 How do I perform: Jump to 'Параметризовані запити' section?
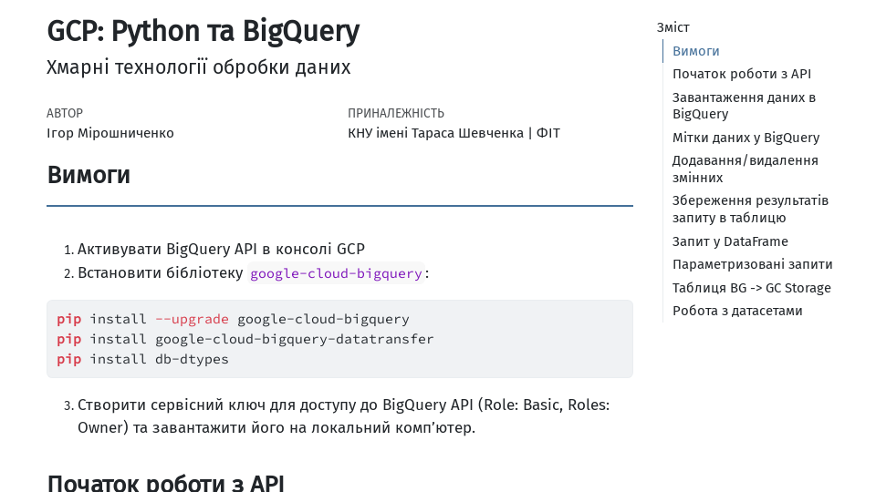tap(752, 264)
